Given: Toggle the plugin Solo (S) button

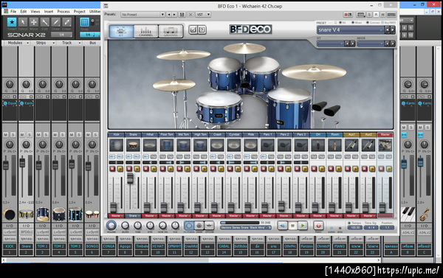Looking at the screenshot, I should pos(369,15).
